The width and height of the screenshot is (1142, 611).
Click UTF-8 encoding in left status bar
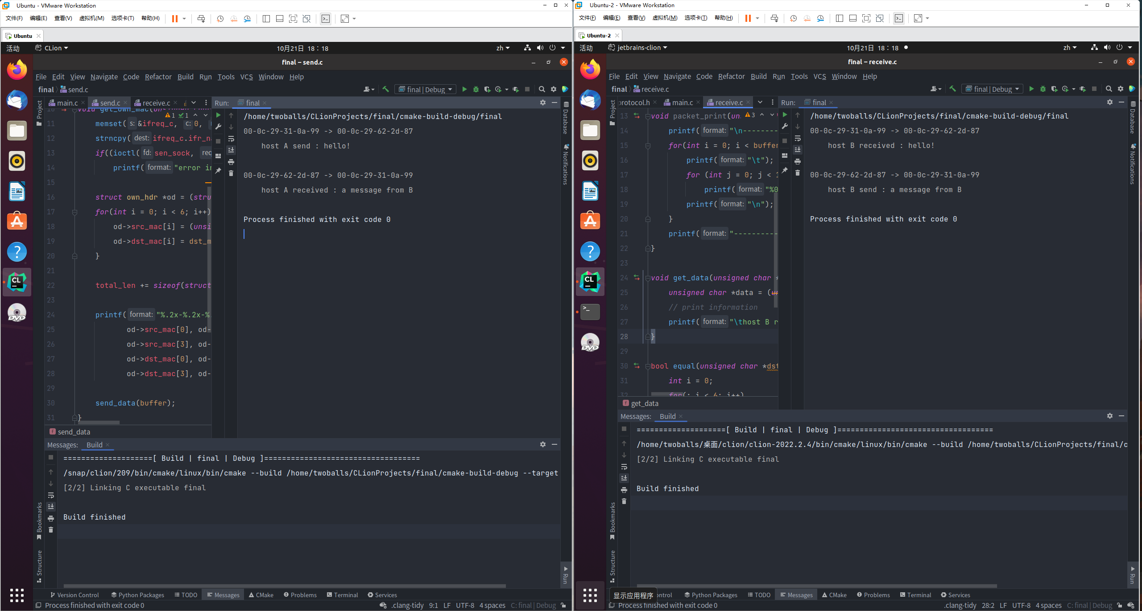[x=465, y=605]
